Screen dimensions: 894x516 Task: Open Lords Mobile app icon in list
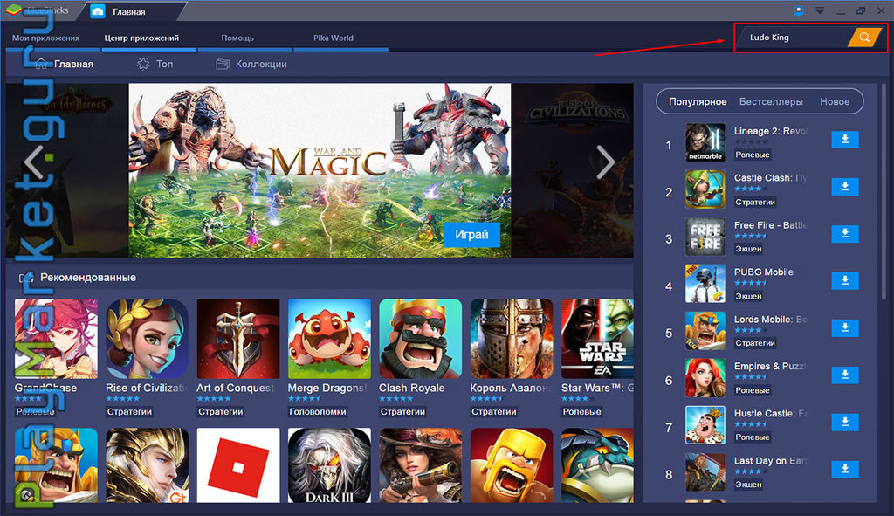(705, 331)
